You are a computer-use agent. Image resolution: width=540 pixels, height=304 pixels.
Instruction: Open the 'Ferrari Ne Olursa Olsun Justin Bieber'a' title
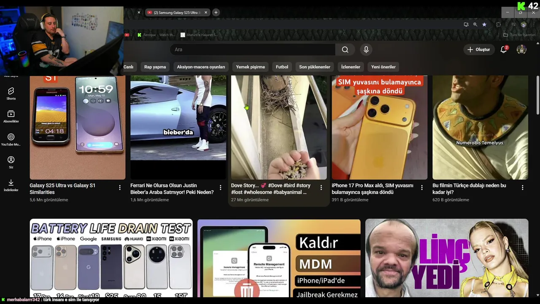point(172,189)
